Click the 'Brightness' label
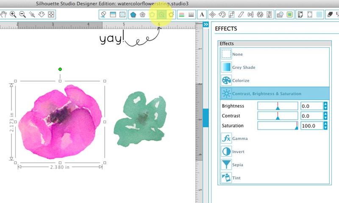The width and height of the screenshot is (339, 203). 233,106
